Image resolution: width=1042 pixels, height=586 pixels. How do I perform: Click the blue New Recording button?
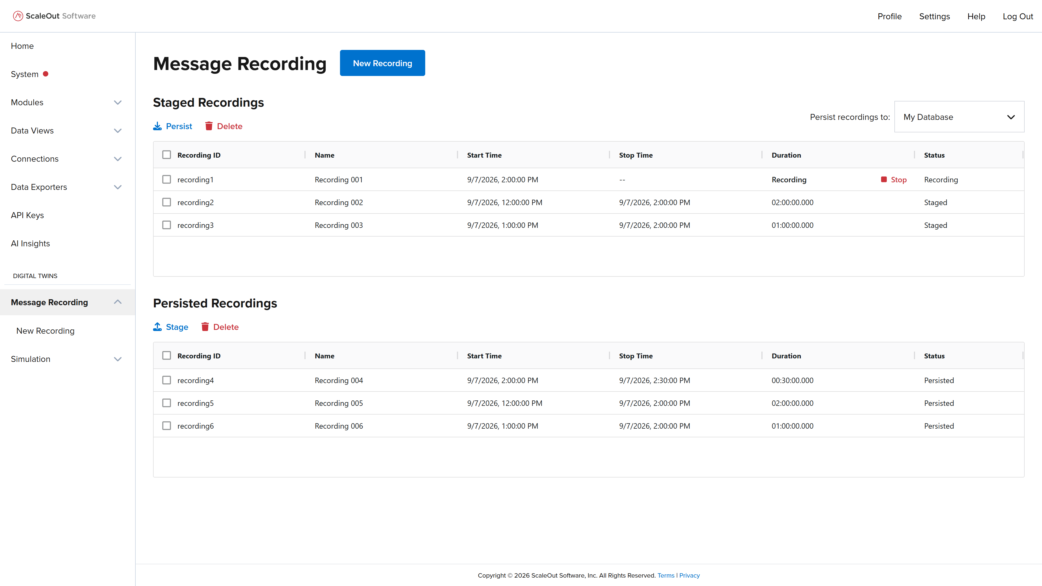click(382, 63)
